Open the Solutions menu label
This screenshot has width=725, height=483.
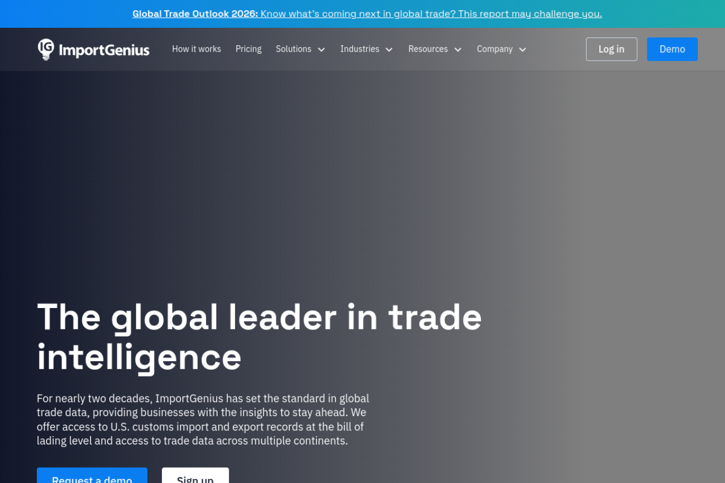[293, 49]
